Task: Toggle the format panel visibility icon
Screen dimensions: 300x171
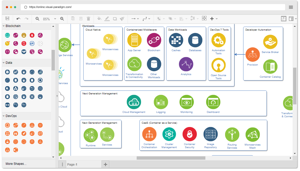Action: pos(292,19)
